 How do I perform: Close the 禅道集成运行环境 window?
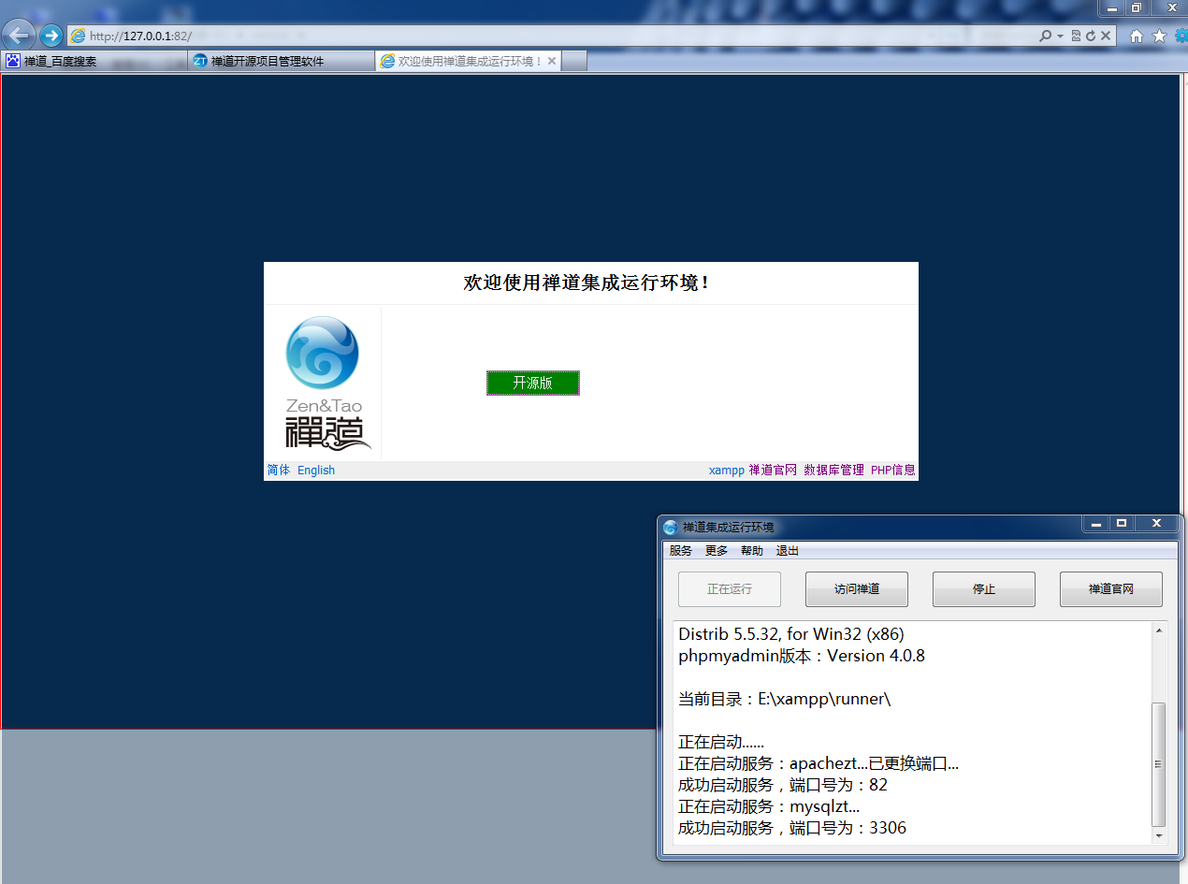[x=1156, y=523]
